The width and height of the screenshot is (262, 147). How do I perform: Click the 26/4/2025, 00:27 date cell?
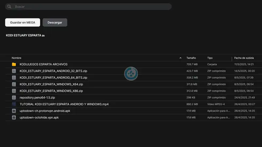[245, 104]
